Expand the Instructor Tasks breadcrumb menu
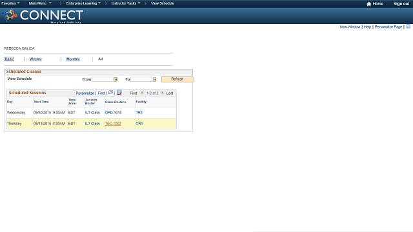 click(126, 3)
